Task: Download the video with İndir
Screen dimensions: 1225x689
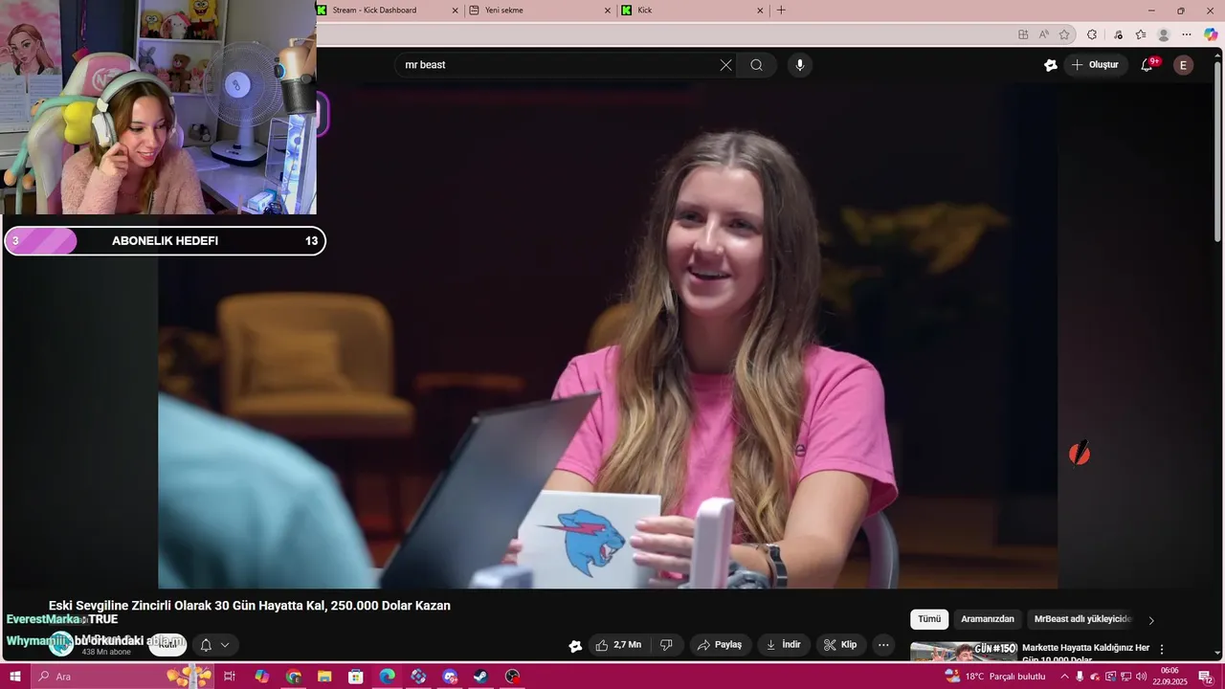Action: [783, 645]
